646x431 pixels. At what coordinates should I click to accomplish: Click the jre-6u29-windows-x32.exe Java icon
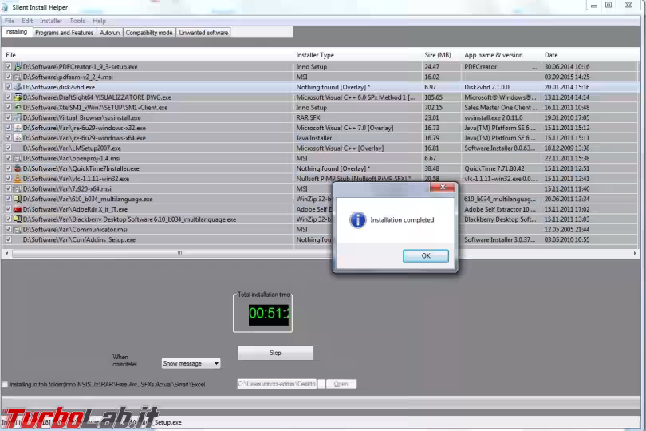click(18, 128)
